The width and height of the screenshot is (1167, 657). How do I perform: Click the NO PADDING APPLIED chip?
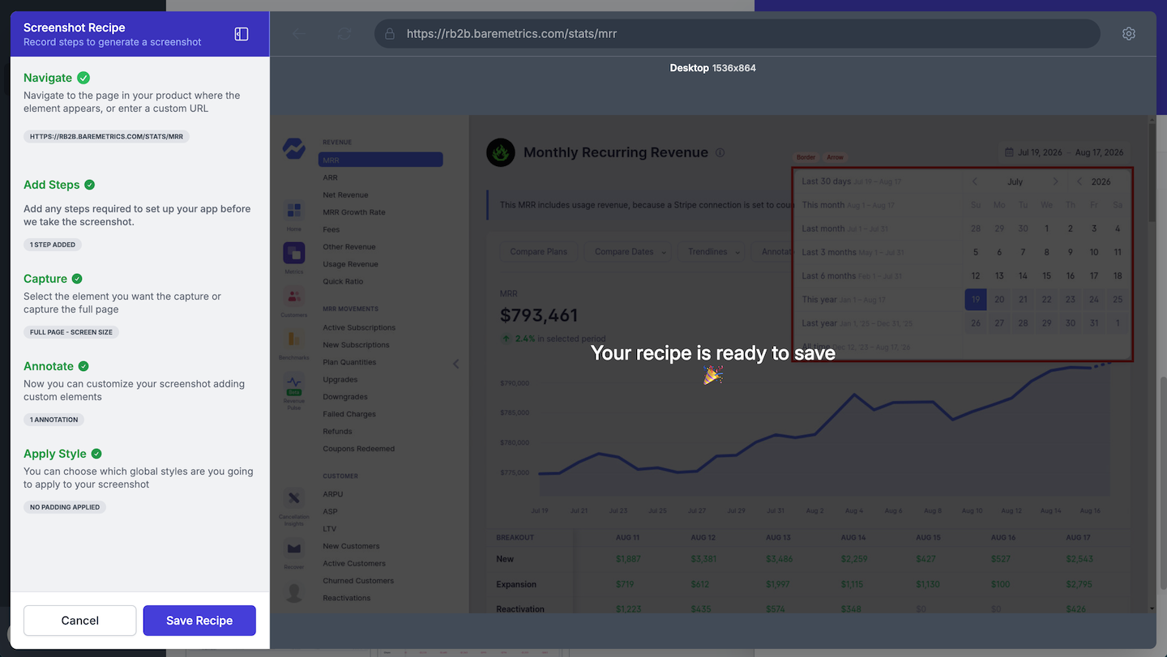(x=65, y=507)
